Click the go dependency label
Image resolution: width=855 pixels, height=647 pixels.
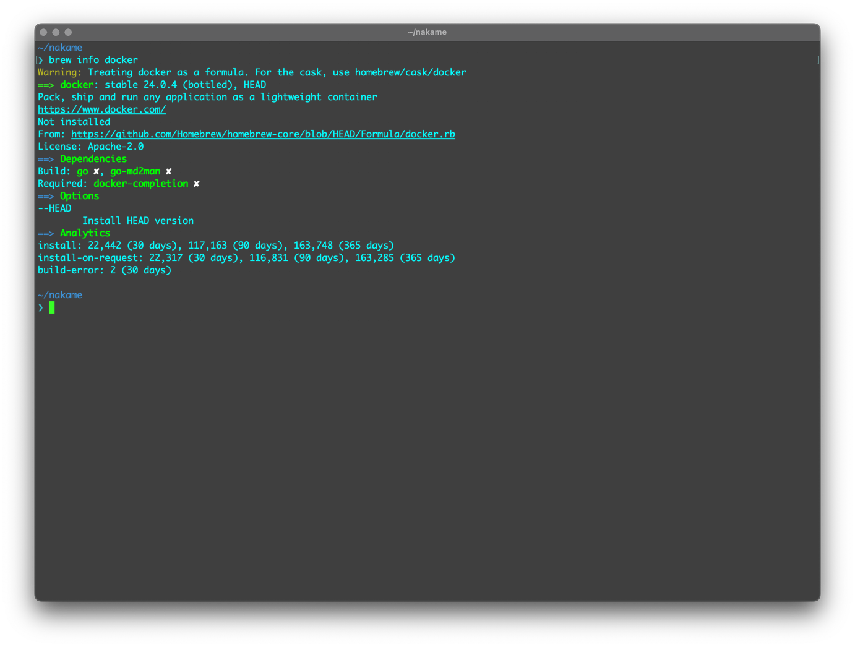pos(82,171)
